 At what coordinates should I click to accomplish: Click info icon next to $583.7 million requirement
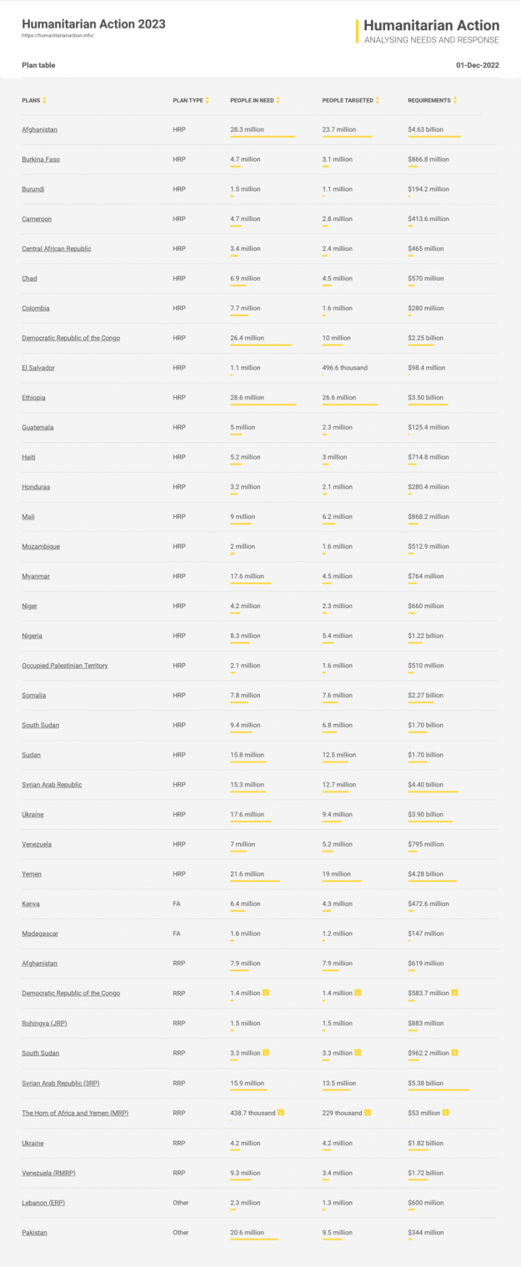point(454,993)
